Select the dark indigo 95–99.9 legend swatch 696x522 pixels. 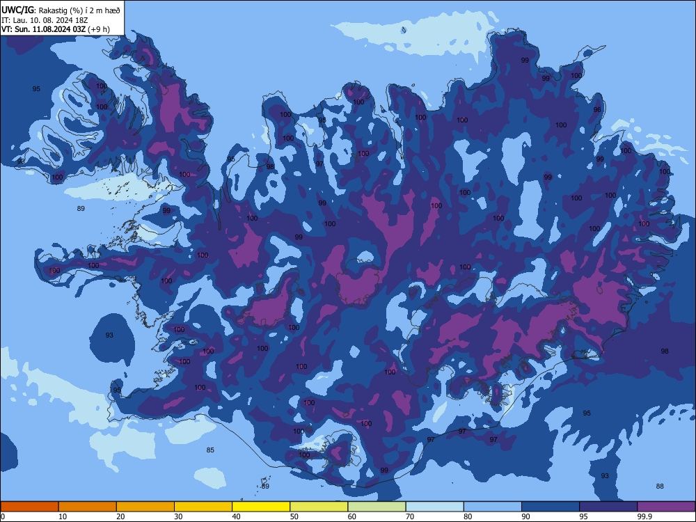(608, 507)
